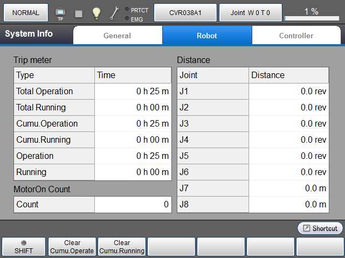Click the teach pendant TP icon
The image size is (345, 258).
[x=60, y=13]
